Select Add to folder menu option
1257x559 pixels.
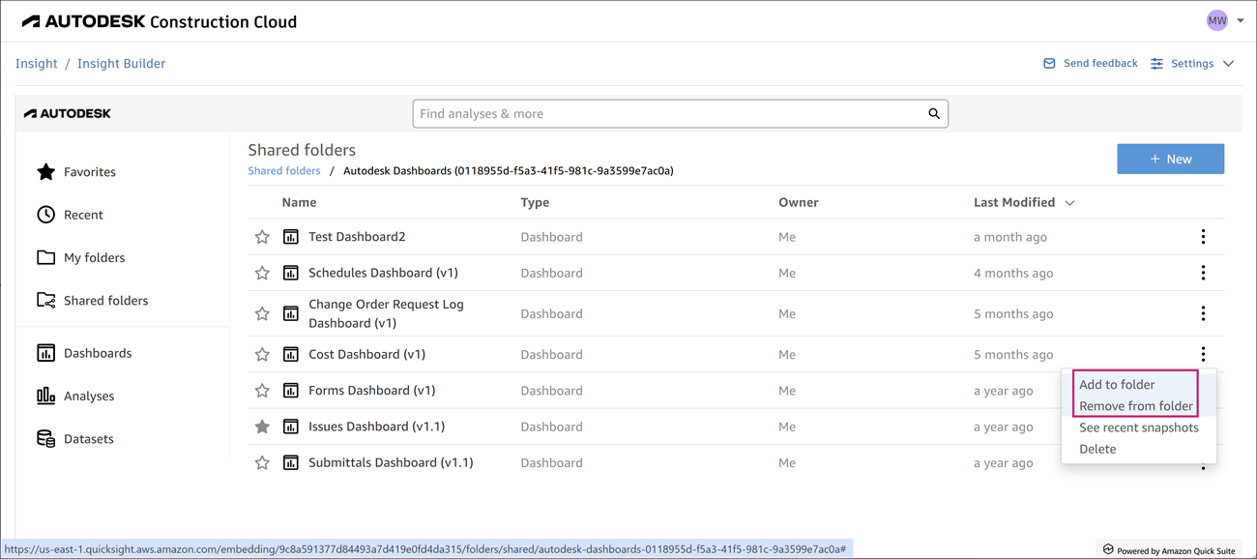1117,385
